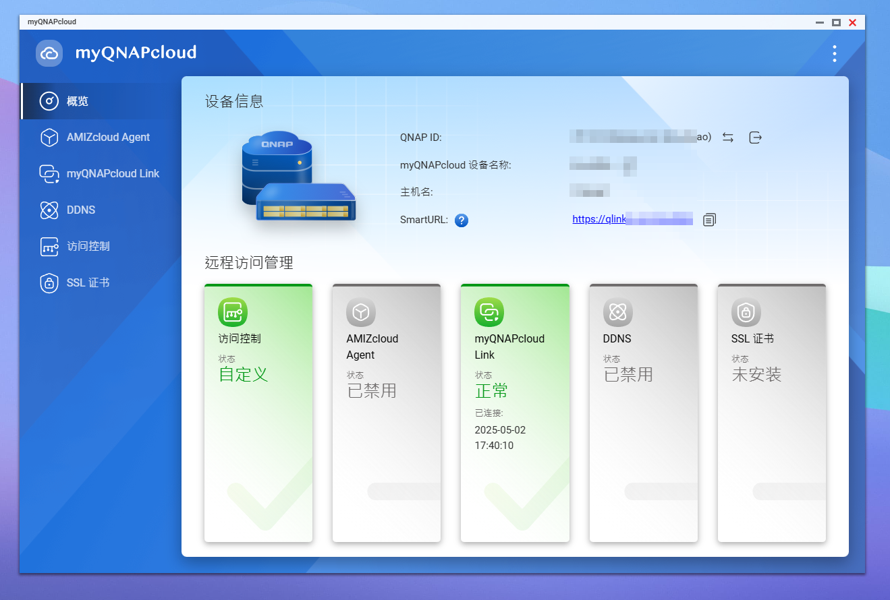Select 概览 in the sidebar
This screenshot has height=600, width=890.
coord(78,101)
